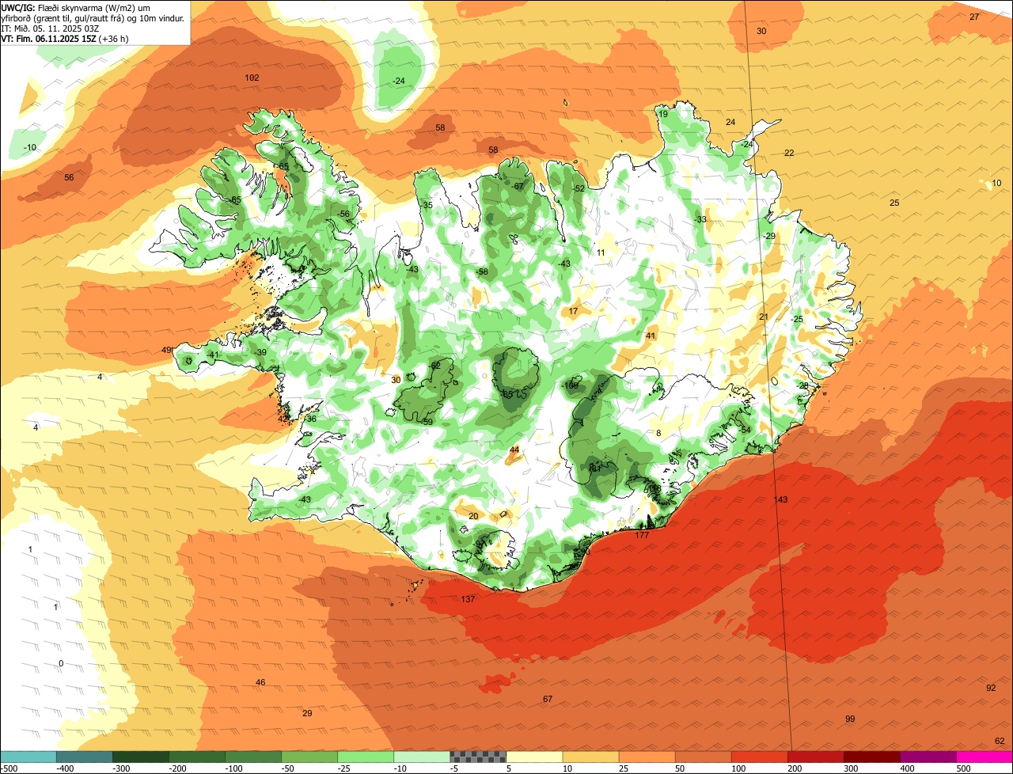Click the -25 light green legend swatch

click(366, 757)
